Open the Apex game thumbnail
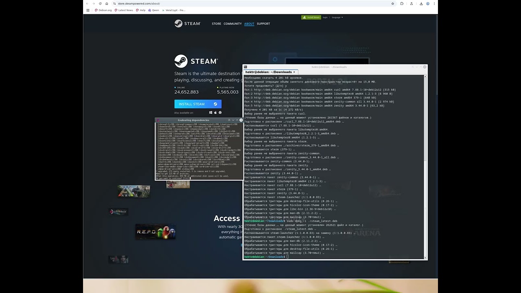Screen dimensions: 521x293 coord(178,184)
